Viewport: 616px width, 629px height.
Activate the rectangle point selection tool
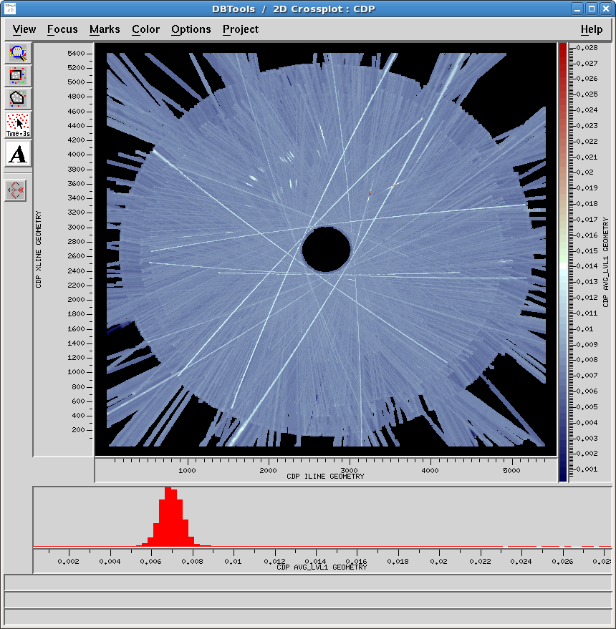[18, 75]
